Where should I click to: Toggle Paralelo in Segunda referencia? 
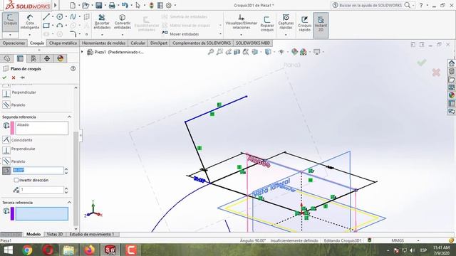click(x=6, y=161)
